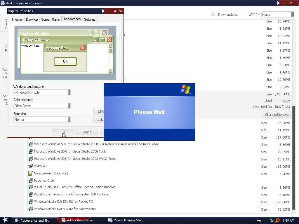Viewport: 299px width, 224px height.
Task: Click the Notepad++ (32-bit x86) icon
Action: click(30, 173)
